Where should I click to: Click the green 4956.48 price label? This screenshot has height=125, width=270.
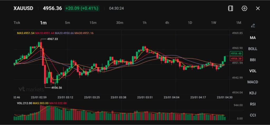pos(236,54)
